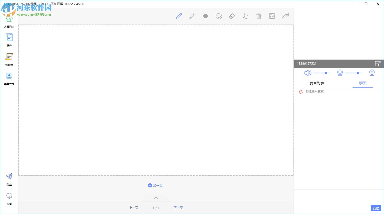Choose the brush size dot
This screenshot has height=214, width=384.
[x=206, y=16]
